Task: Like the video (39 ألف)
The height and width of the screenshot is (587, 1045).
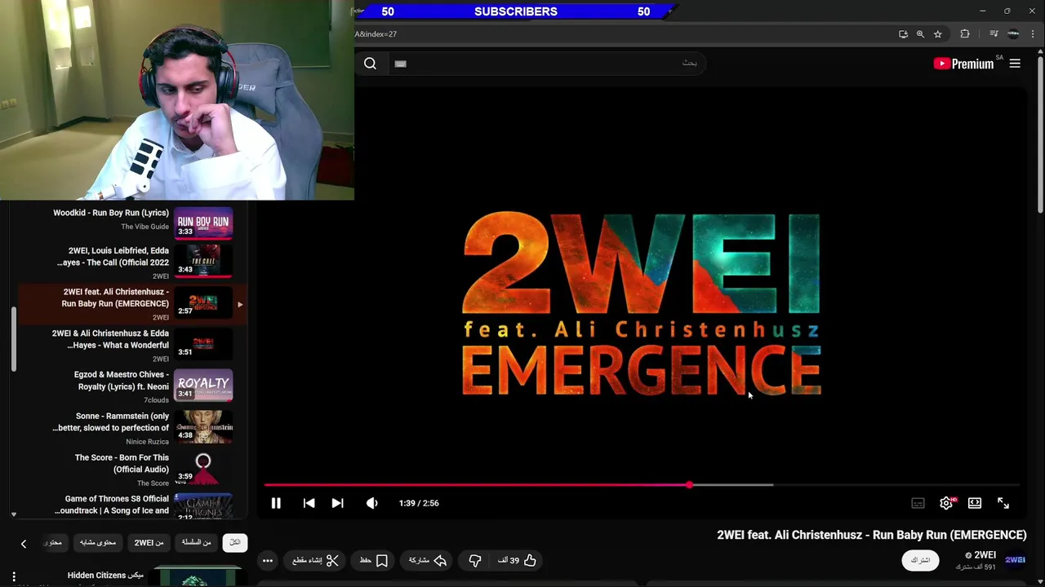Action: [518, 560]
